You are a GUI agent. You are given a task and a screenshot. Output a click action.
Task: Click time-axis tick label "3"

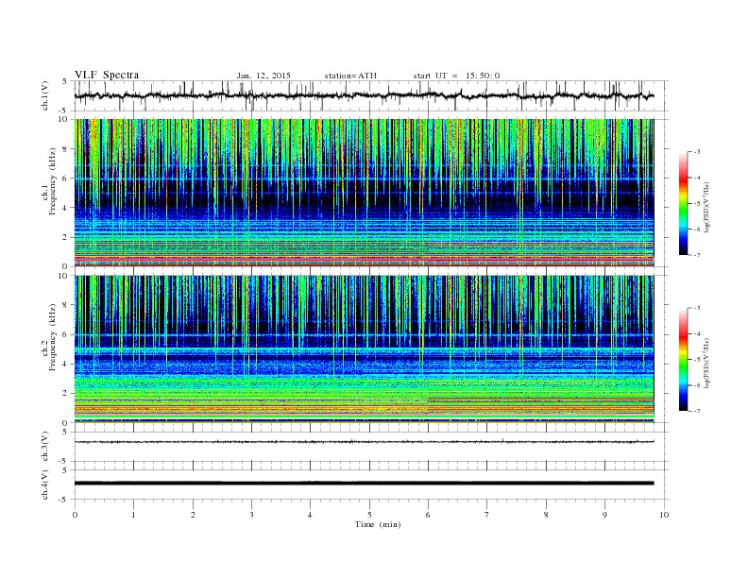click(251, 515)
